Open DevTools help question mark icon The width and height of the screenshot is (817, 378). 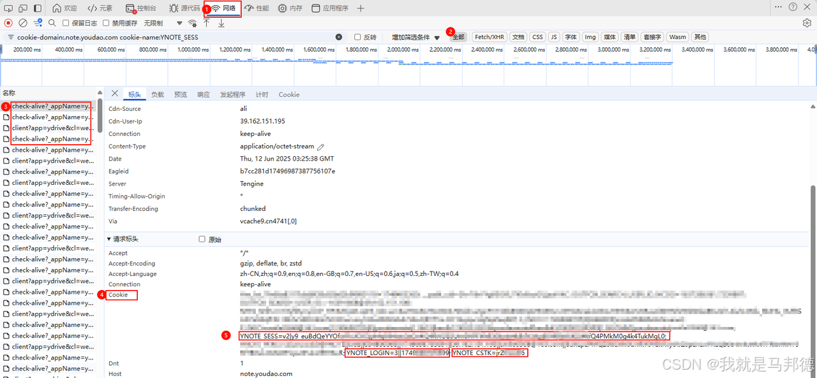point(793,7)
